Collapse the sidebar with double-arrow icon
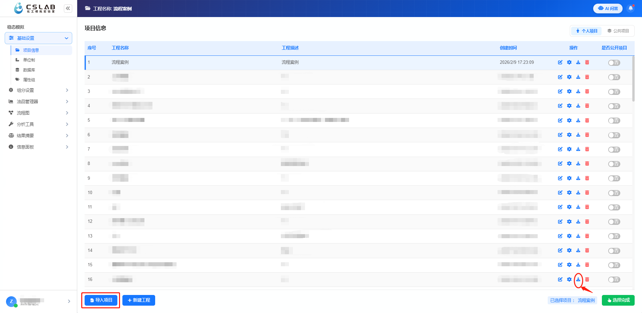The height and width of the screenshot is (313, 642). pyautogui.click(x=68, y=8)
